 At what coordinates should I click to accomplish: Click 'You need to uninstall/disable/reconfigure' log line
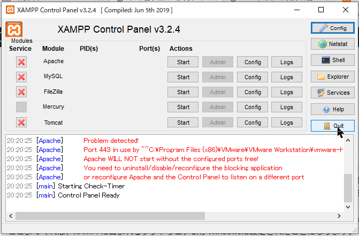point(182,168)
